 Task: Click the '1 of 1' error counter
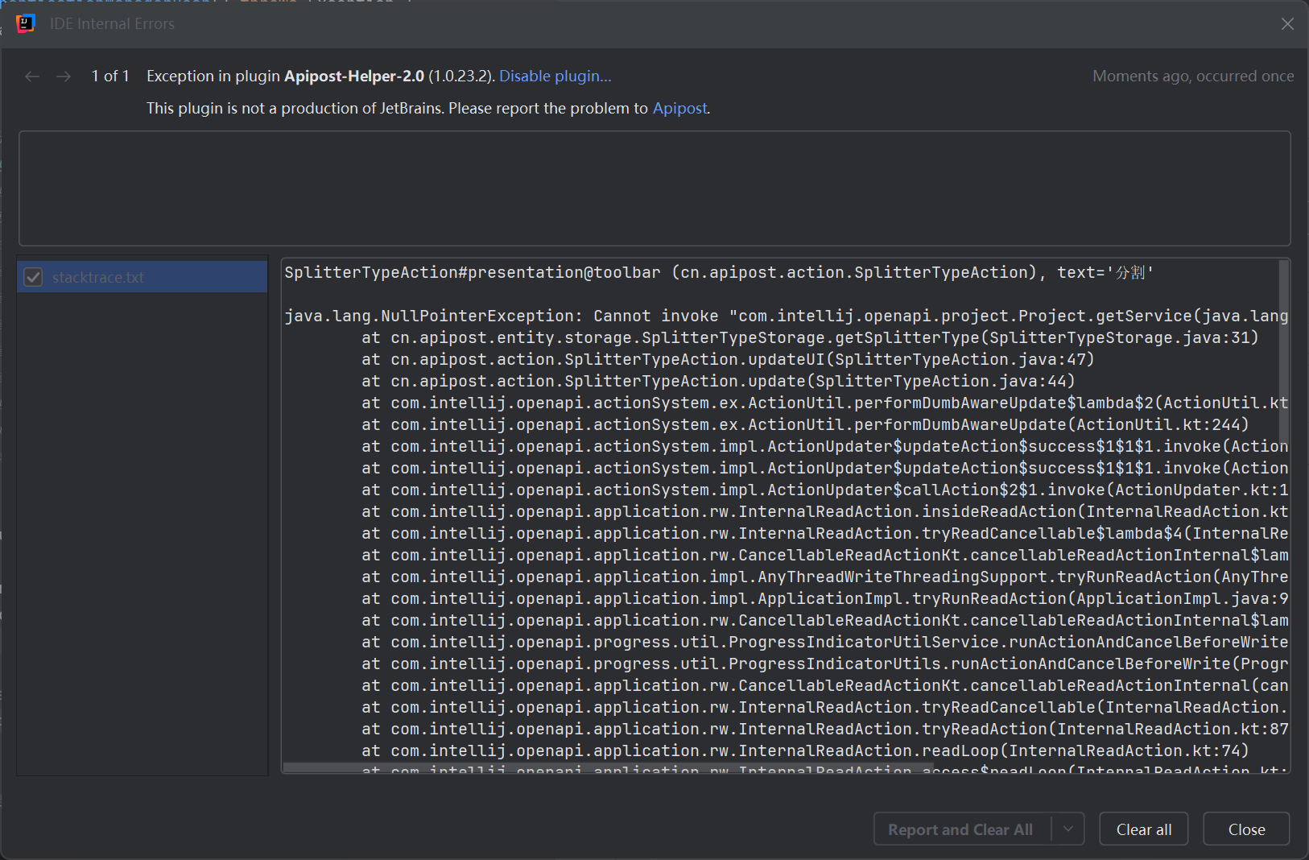pyautogui.click(x=110, y=76)
